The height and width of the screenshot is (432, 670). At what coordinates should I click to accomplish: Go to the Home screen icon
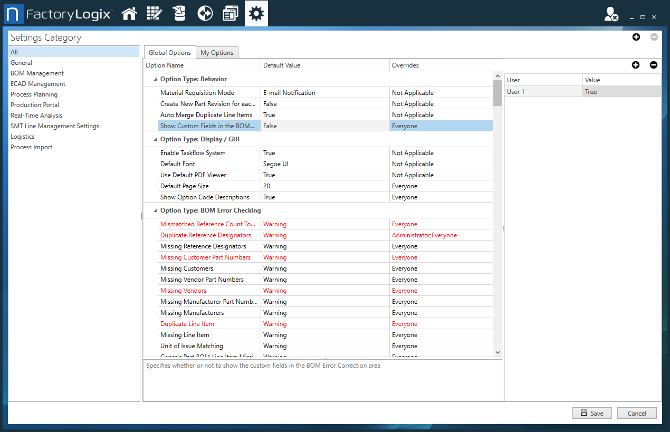click(129, 14)
